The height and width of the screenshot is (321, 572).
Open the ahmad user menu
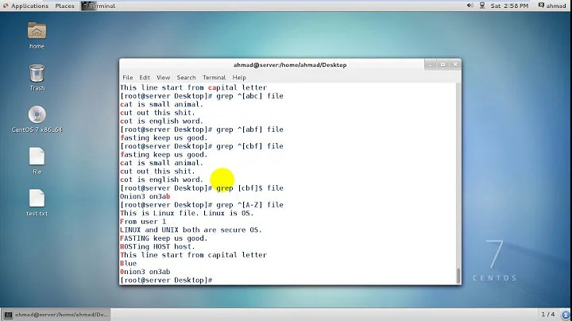coord(552,6)
